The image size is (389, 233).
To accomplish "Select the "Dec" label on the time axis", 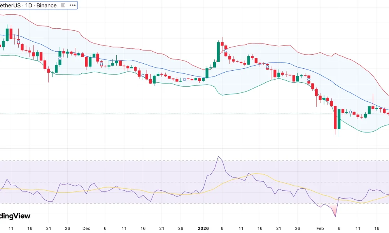I will tap(86, 229).
